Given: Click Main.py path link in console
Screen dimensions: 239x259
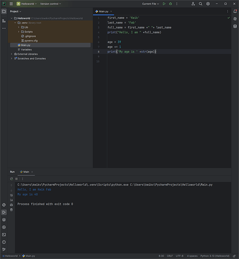Looking at the screenshot, I should pos(171,185).
